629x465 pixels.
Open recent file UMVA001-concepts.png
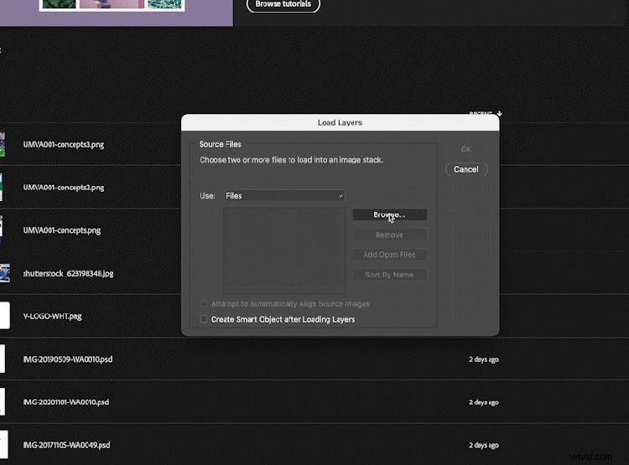tap(62, 230)
